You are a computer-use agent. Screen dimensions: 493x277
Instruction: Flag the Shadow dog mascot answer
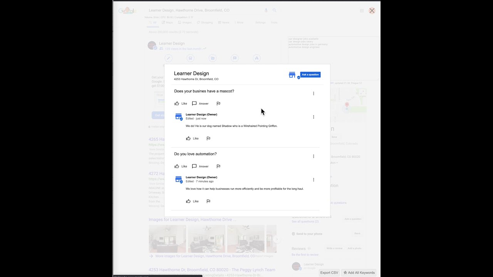(208, 138)
